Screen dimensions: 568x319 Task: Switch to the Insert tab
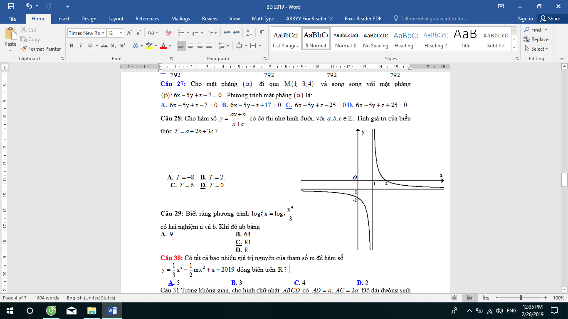point(63,19)
